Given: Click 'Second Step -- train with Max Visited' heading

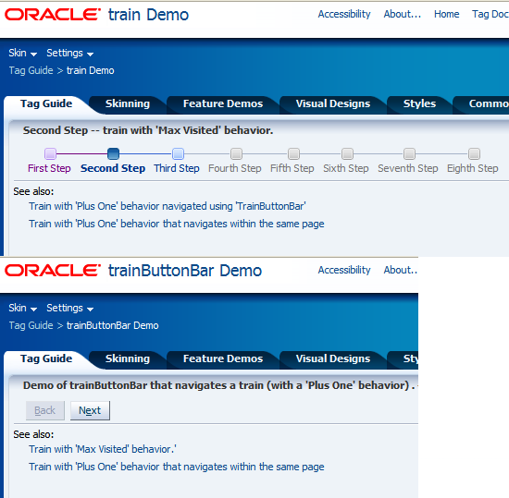Looking at the screenshot, I should pos(148,130).
